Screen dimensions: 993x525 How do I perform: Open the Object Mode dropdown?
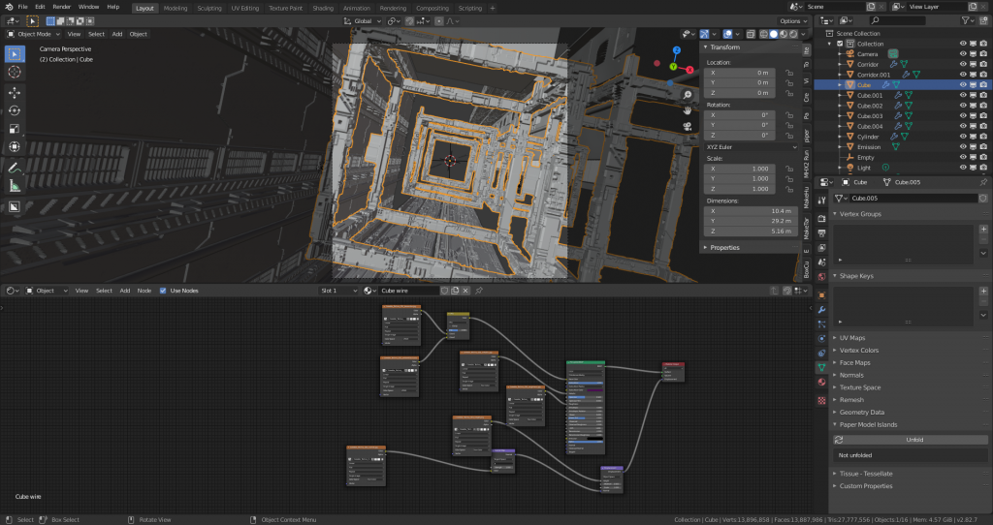click(33, 34)
